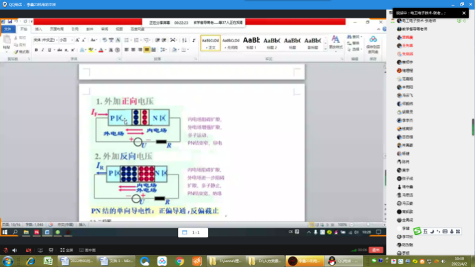Expand the font color dropdown arrow
The image size is (475, 267).
105,50
